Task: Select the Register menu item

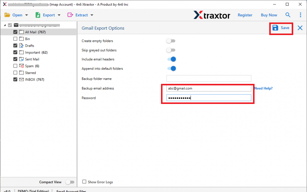Action: click(245, 15)
